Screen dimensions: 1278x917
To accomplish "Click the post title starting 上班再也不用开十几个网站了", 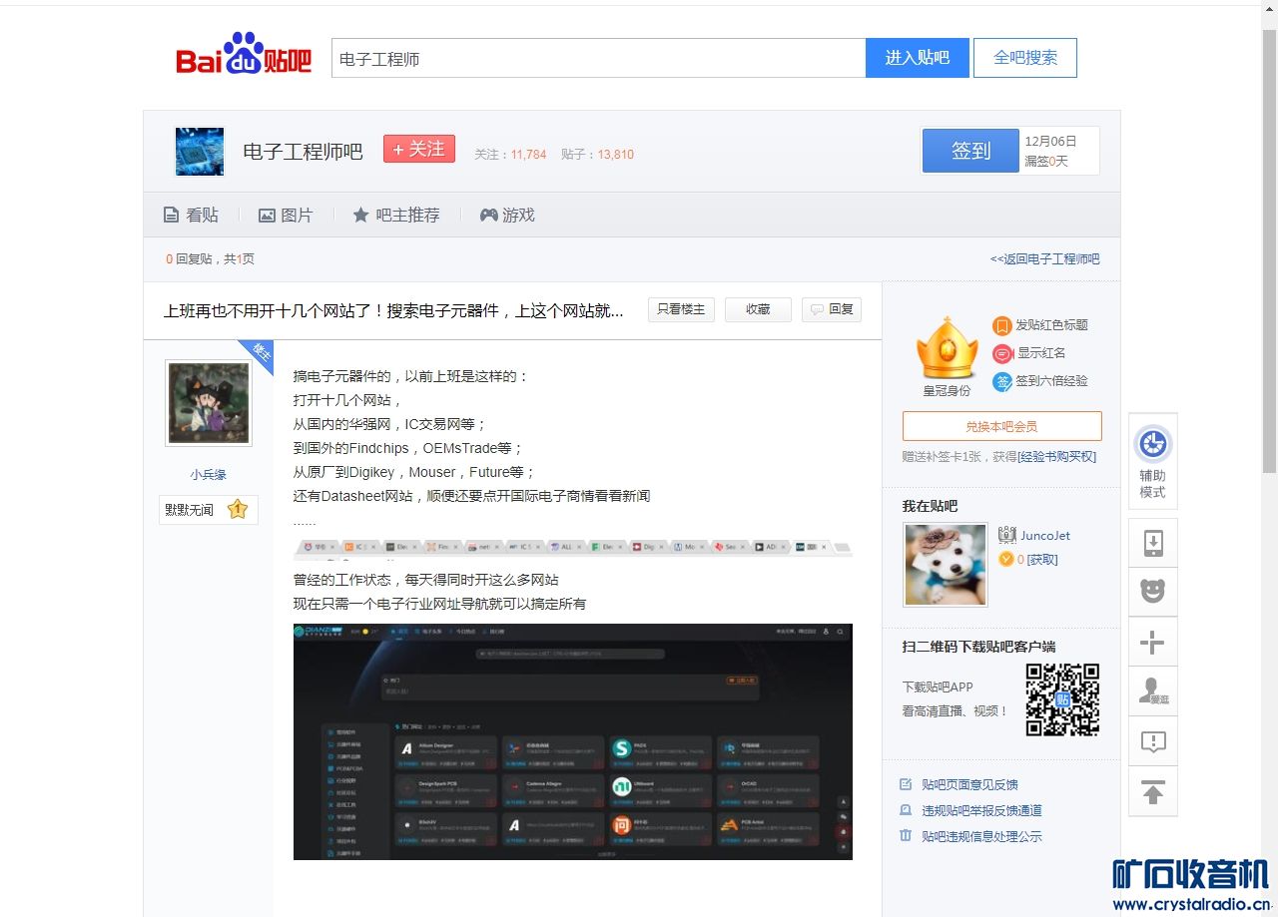I will [393, 310].
